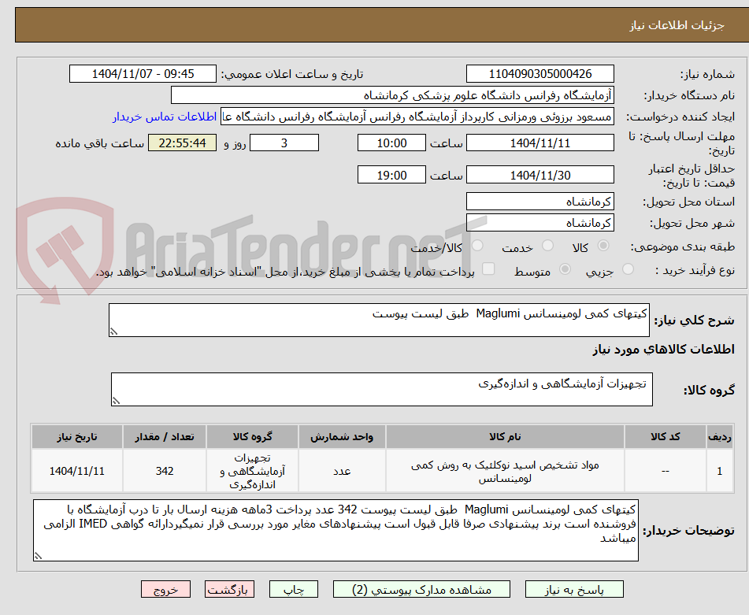Viewport: 749px width, 615px height.
Task: Click the goods group cell in table row
Action: coord(252,471)
